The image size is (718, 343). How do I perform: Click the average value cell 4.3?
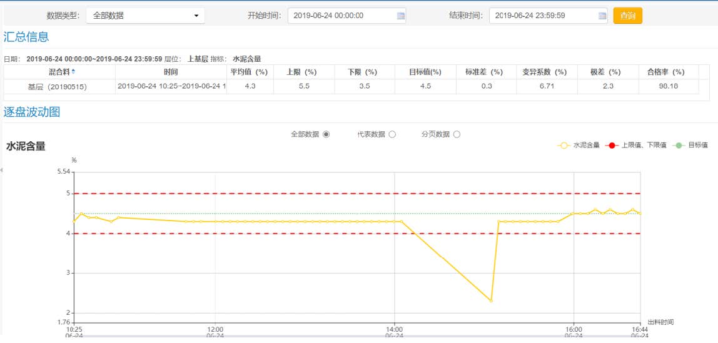(250, 86)
